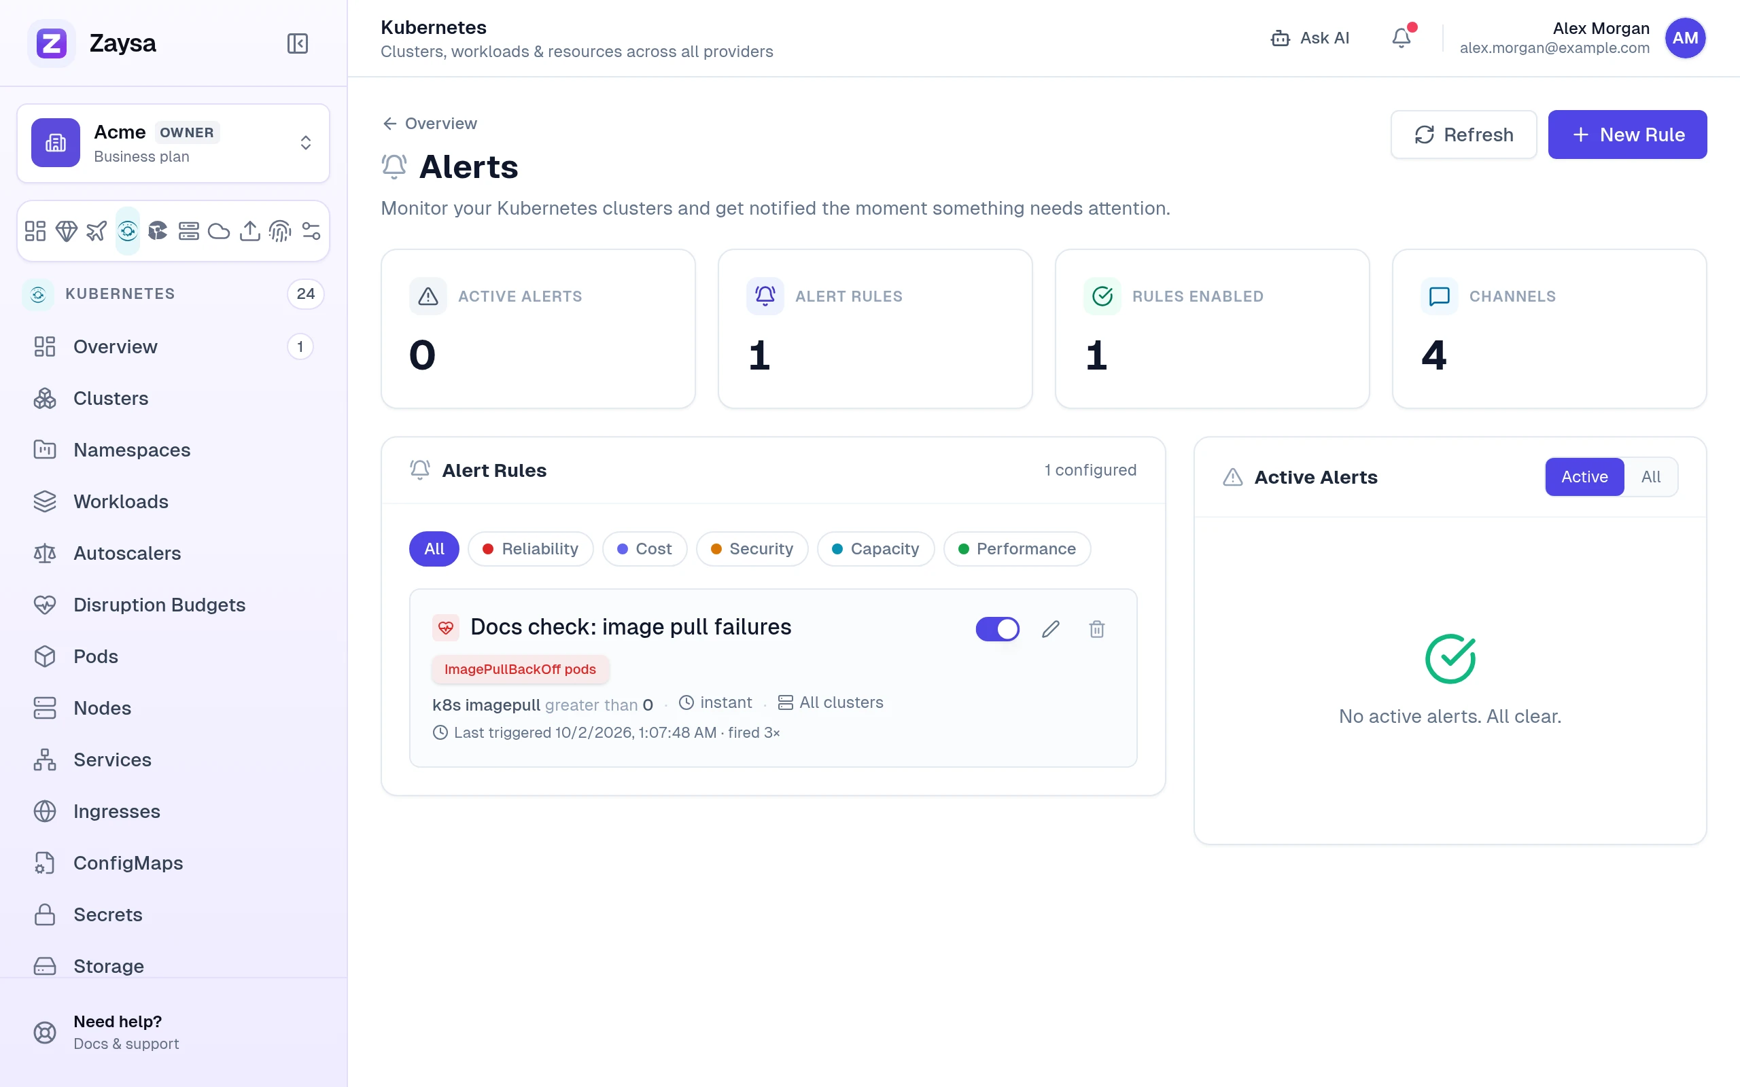The width and height of the screenshot is (1740, 1087).
Task: Filter alert rules by Security
Action: click(752, 548)
